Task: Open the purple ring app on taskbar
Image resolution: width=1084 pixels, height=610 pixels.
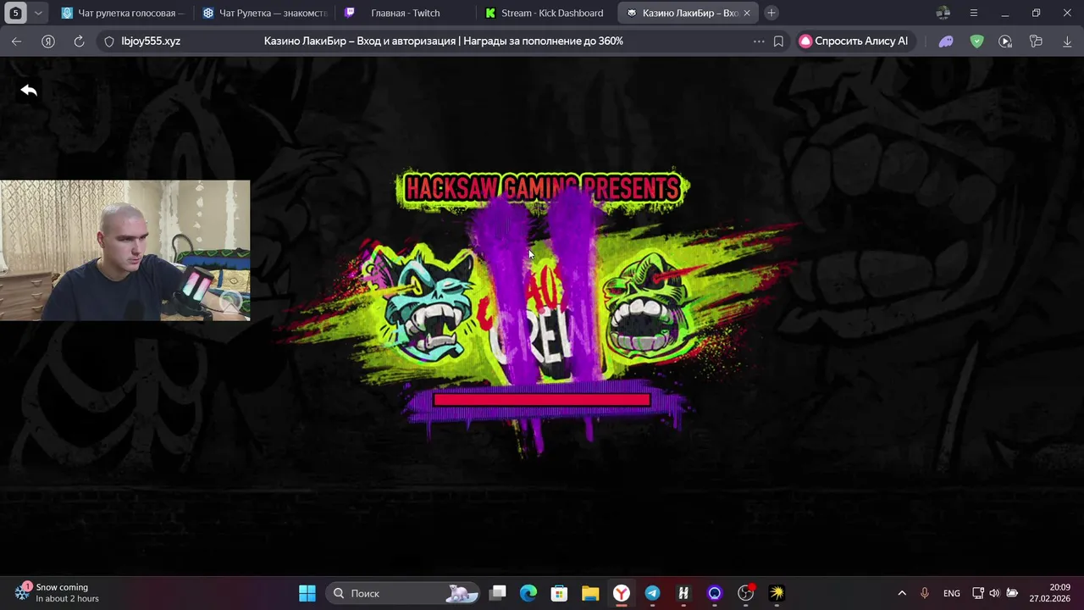Action: click(715, 593)
